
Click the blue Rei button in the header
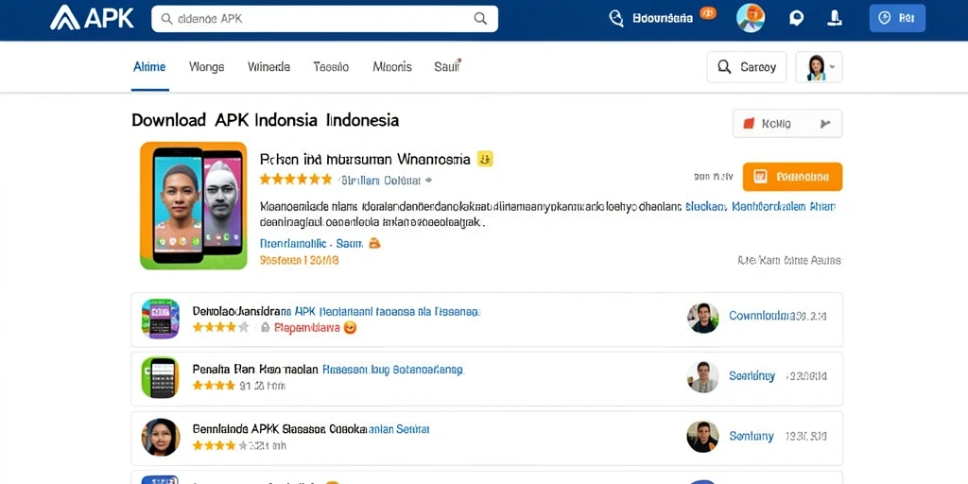[x=897, y=19]
